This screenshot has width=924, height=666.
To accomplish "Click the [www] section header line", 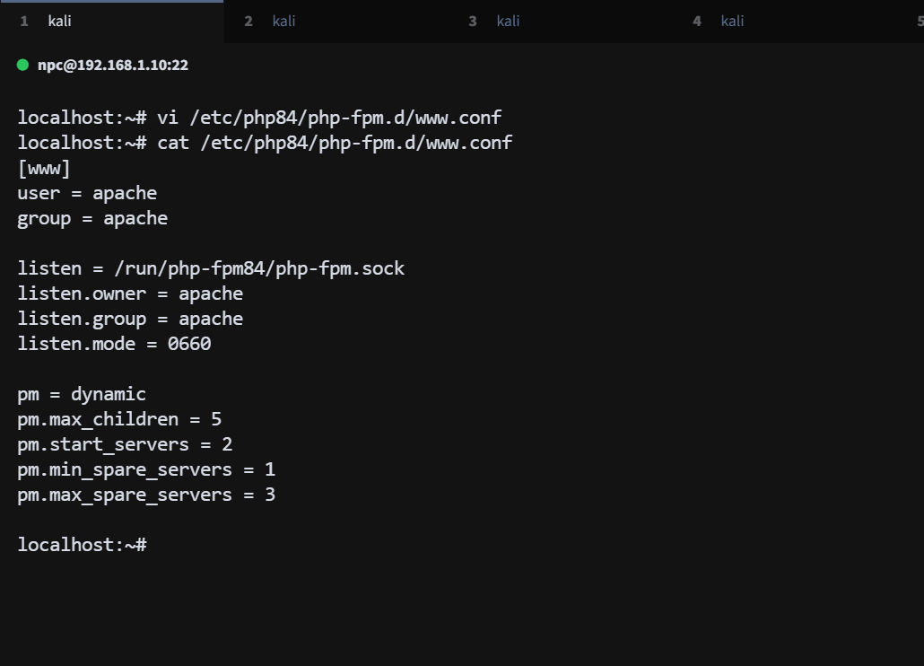I will pyautogui.click(x=44, y=168).
